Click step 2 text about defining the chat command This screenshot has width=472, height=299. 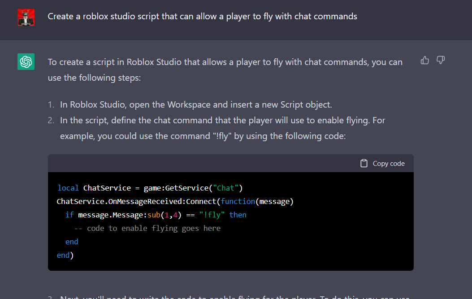[222, 128]
